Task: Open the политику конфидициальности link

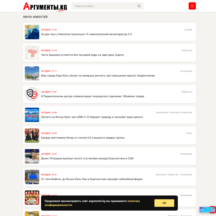Action: pos(92,203)
